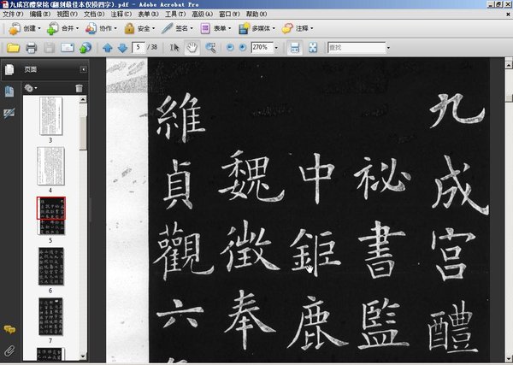The image size is (513, 365).
Task: Click the globe upload icon
Action: (85, 48)
